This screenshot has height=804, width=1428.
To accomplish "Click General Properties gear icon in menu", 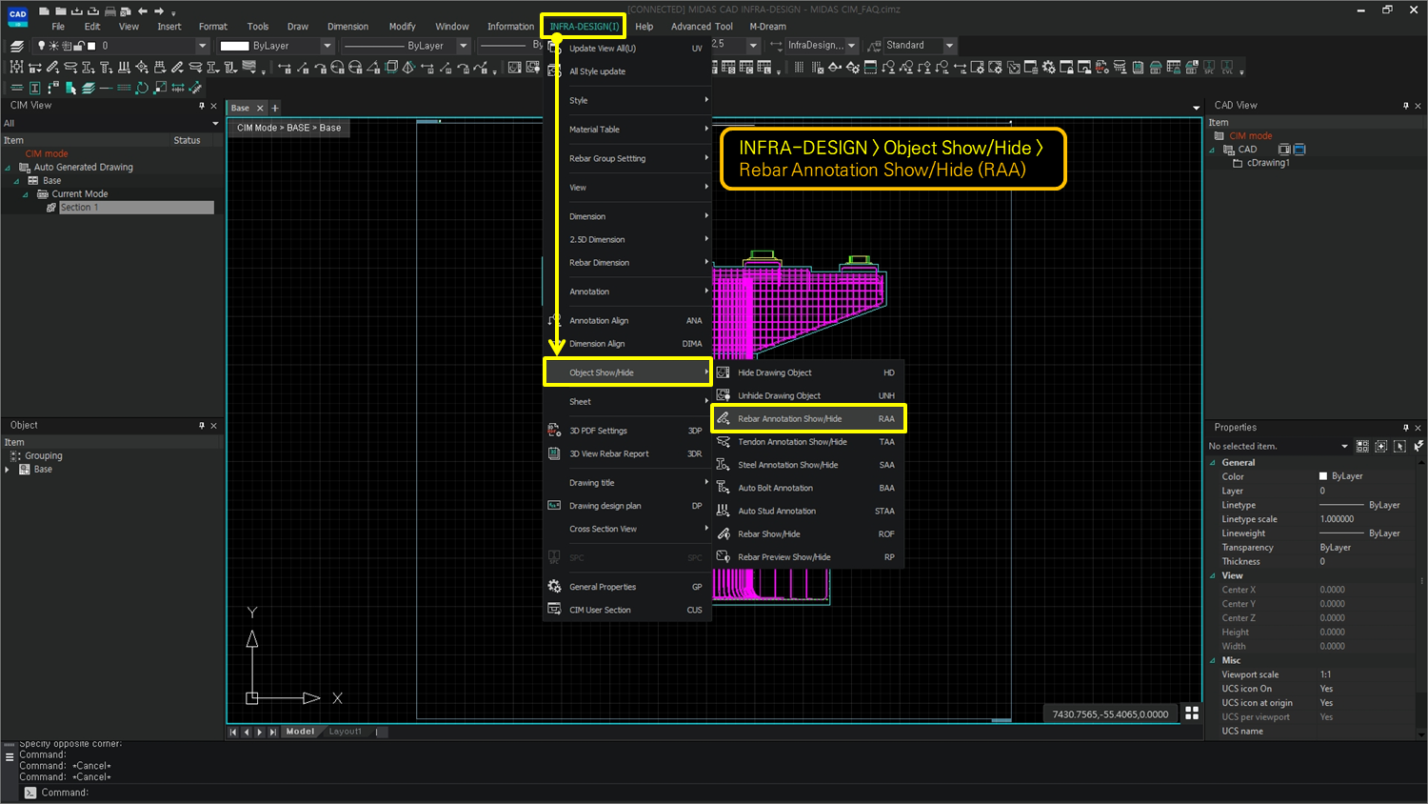I will (554, 587).
